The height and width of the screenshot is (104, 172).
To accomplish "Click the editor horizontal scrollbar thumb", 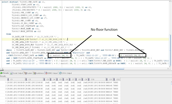I will tap(73, 69).
